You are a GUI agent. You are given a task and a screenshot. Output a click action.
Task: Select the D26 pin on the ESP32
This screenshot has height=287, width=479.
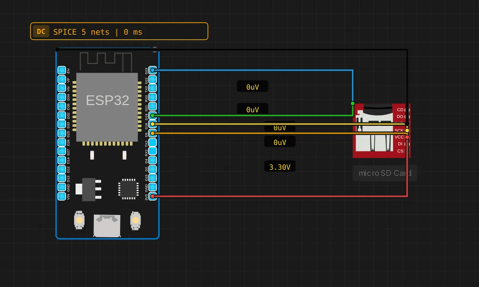click(61, 142)
